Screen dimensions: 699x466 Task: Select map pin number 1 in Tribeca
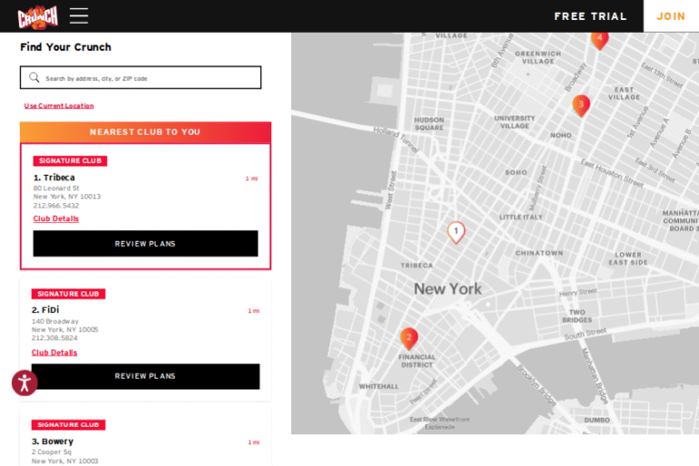(456, 232)
